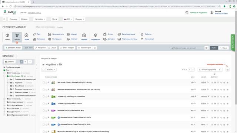Viewport: 237px width, 133px height.
Task: Delete the Win Home Prem 7 product
Action: point(227,82)
